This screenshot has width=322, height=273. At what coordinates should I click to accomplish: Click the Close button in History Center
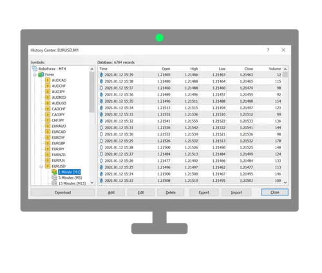click(x=275, y=192)
